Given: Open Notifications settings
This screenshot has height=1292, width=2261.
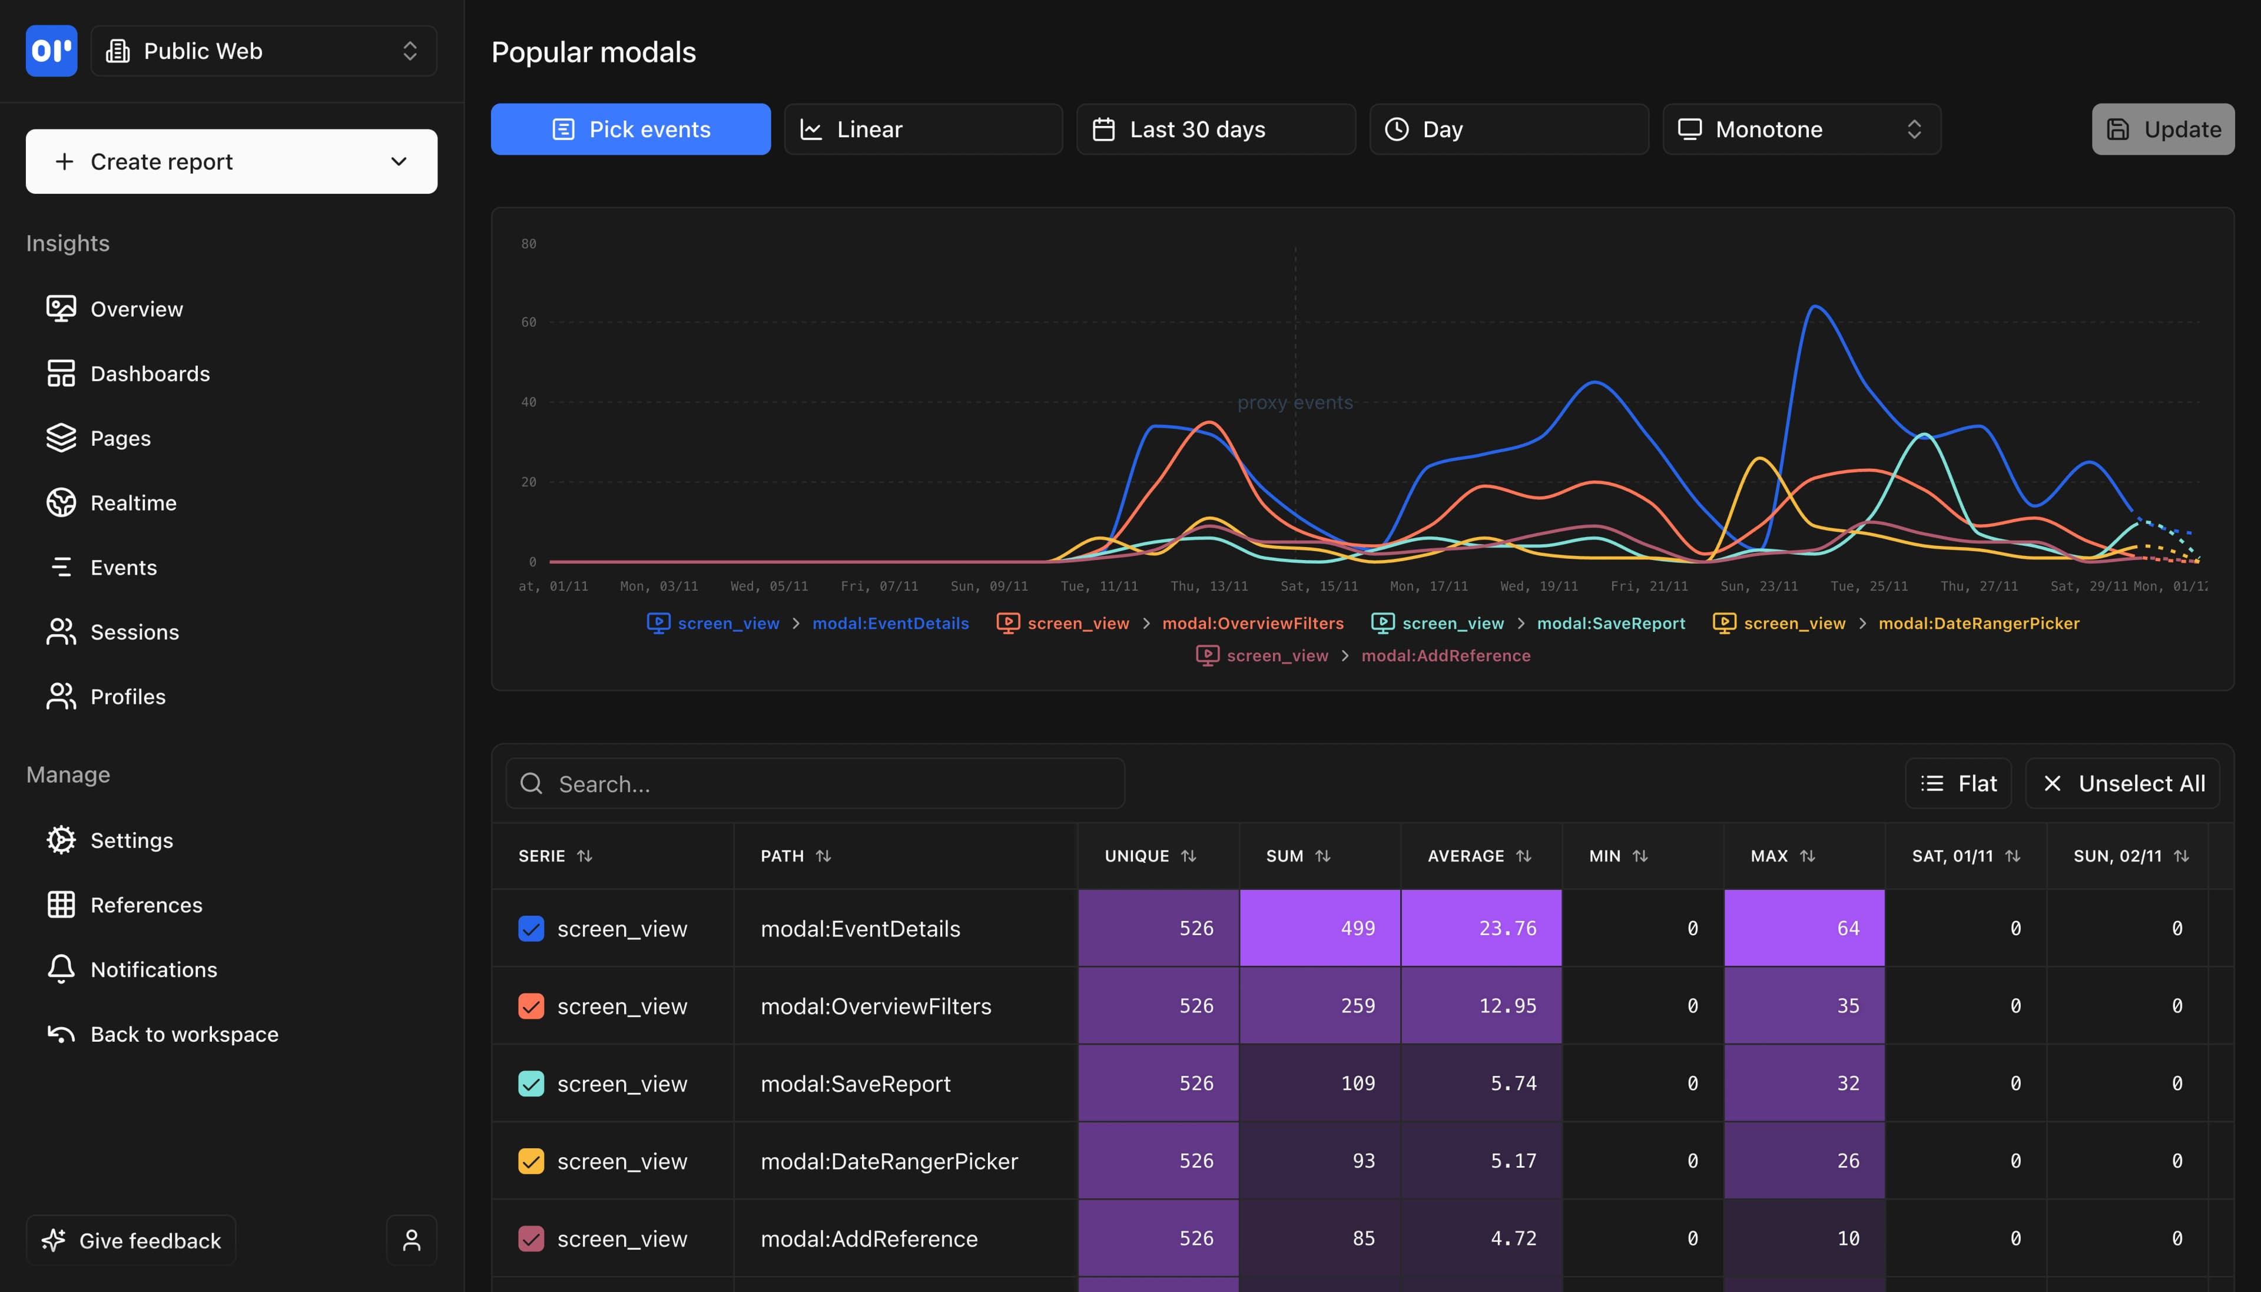Looking at the screenshot, I should [x=154, y=969].
